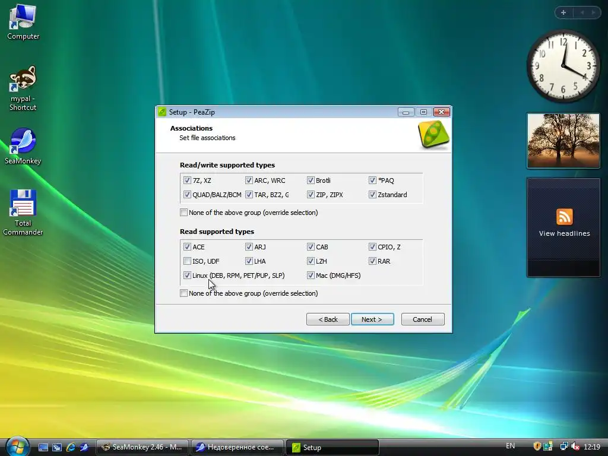Uncheck Linux (DEB, RPM, PET/PUP, SLP)
The image size is (608, 456).
[187, 275]
